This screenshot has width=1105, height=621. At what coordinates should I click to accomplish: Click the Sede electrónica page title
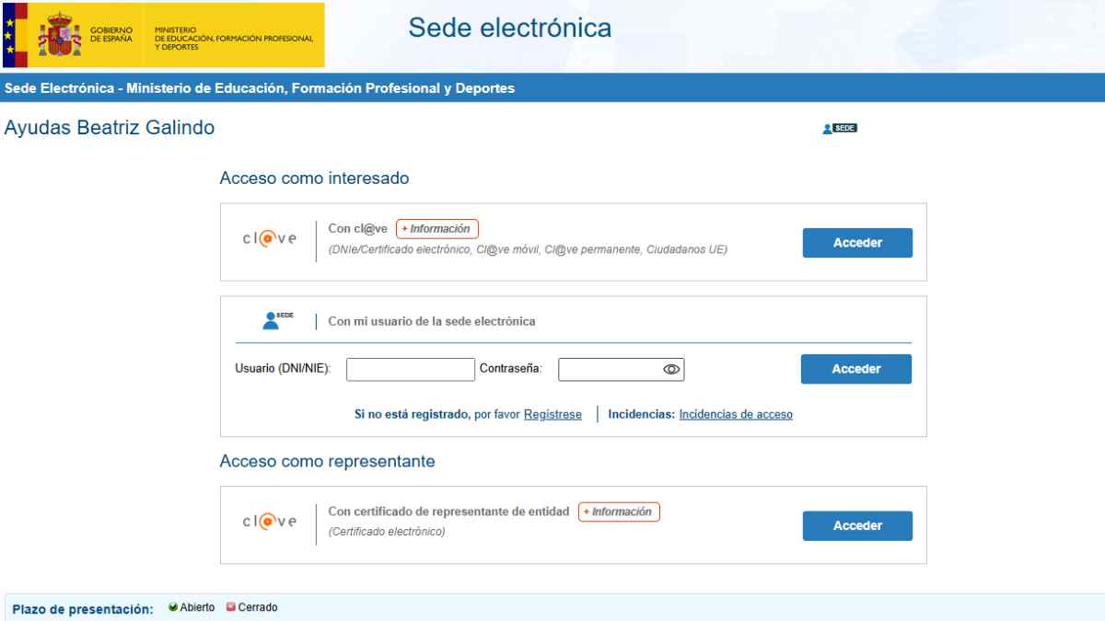(x=511, y=28)
